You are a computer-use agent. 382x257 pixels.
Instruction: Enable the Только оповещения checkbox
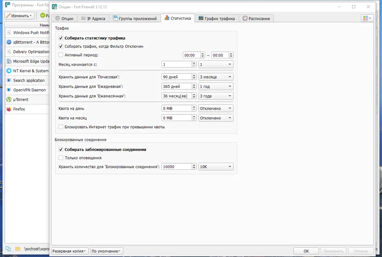click(x=61, y=158)
